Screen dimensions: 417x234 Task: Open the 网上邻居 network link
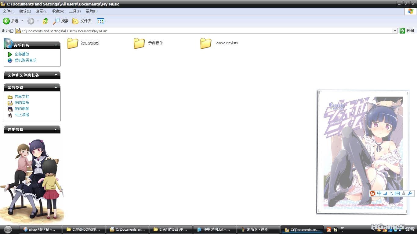(x=22, y=115)
